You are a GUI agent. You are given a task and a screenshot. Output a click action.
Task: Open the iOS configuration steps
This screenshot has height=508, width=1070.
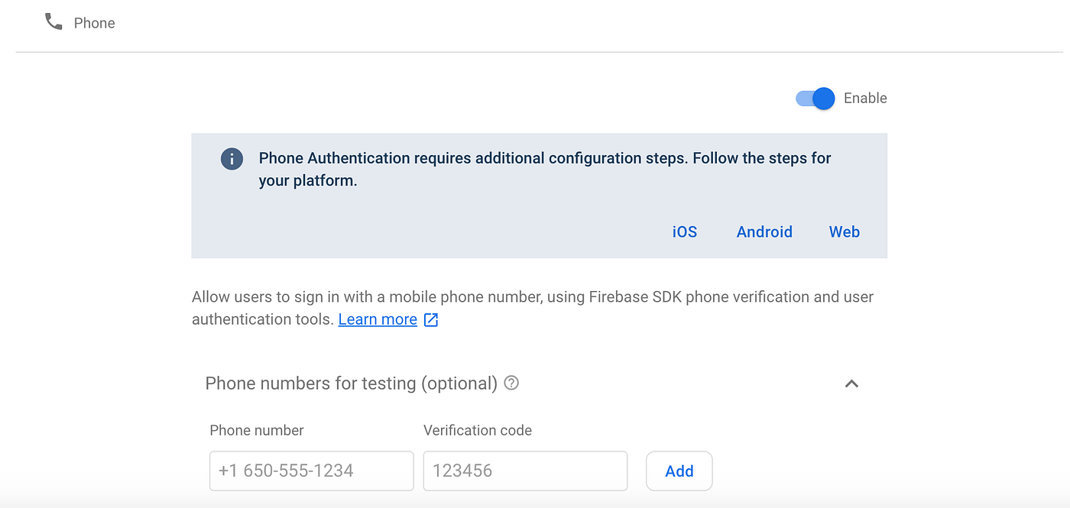coord(685,232)
